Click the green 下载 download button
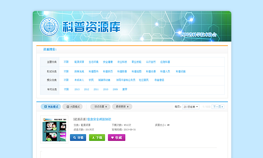 pos(97,137)
